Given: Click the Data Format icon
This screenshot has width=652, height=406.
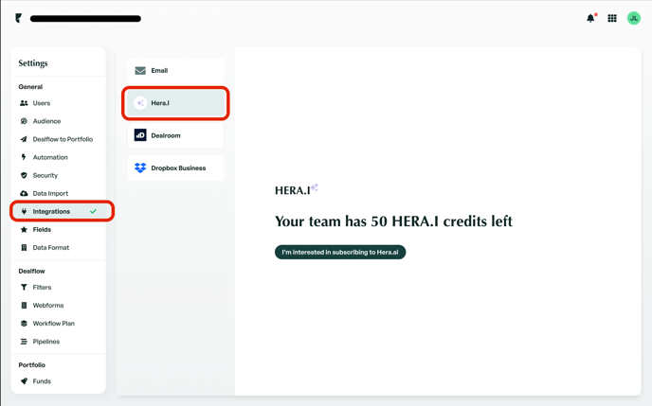Looking at the screenshot, I should (24, 247).
